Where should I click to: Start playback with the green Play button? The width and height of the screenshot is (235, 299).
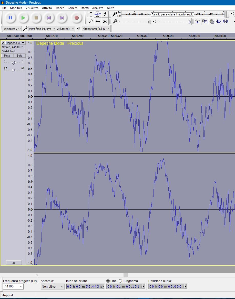pyautogui.click(x=23, y=18)
